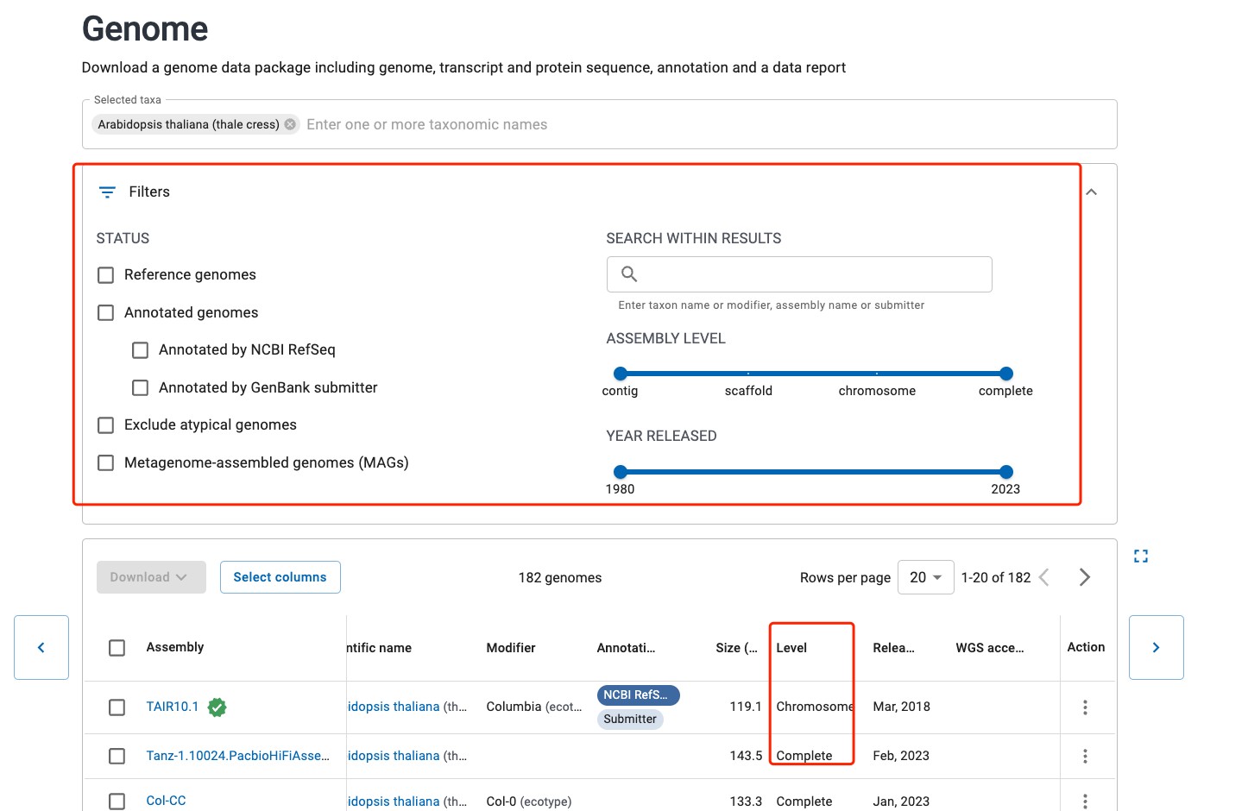Open the action menu for TAIR10.1
1248x811 pixels.
click(1085, 707)
